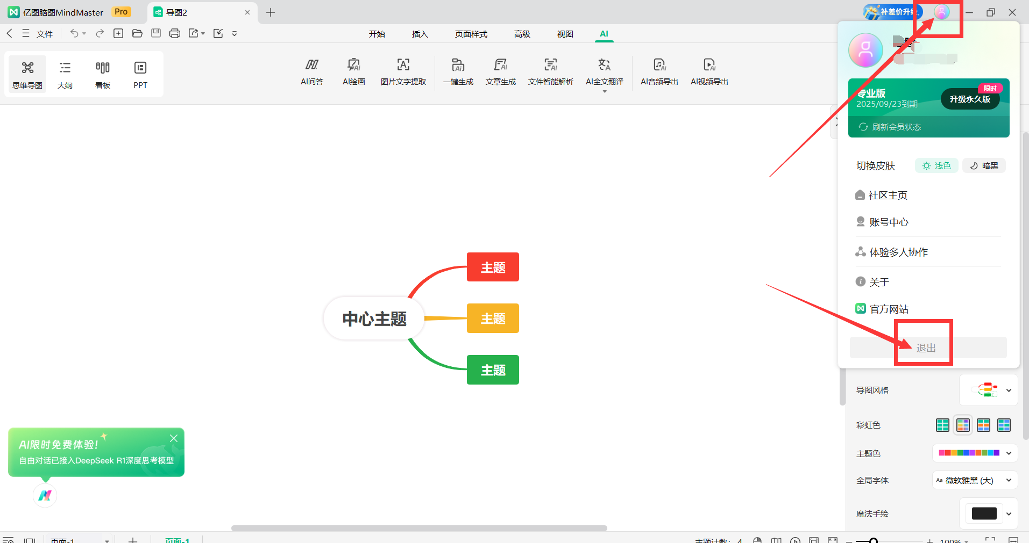1029x543 pixels.
Task: Expand the 魔法手绘 dropdown arrow
Action: (x=1009, y=513)
